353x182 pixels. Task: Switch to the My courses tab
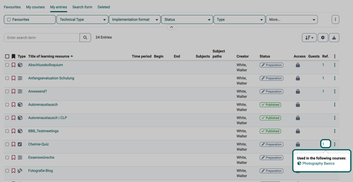pos(35,7)
